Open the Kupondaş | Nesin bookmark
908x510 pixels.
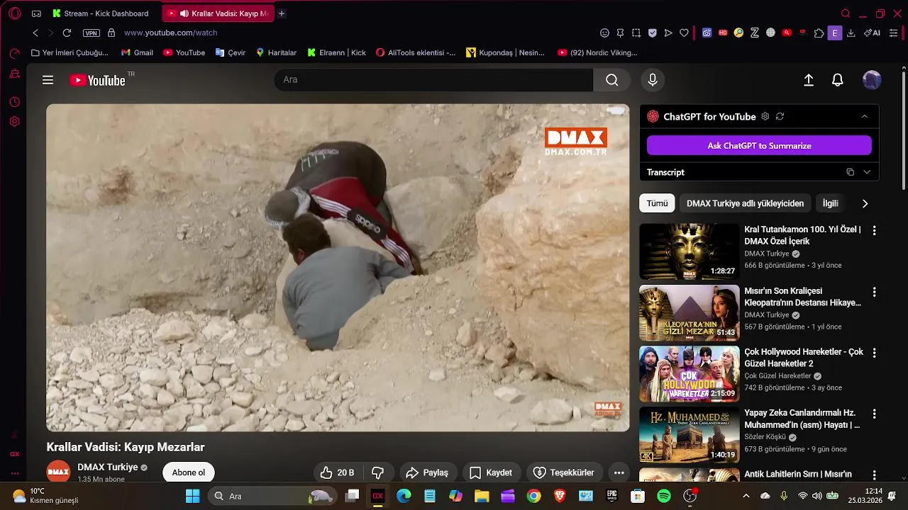point(505,52)
